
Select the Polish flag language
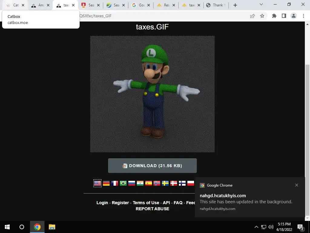coord(191,183)
